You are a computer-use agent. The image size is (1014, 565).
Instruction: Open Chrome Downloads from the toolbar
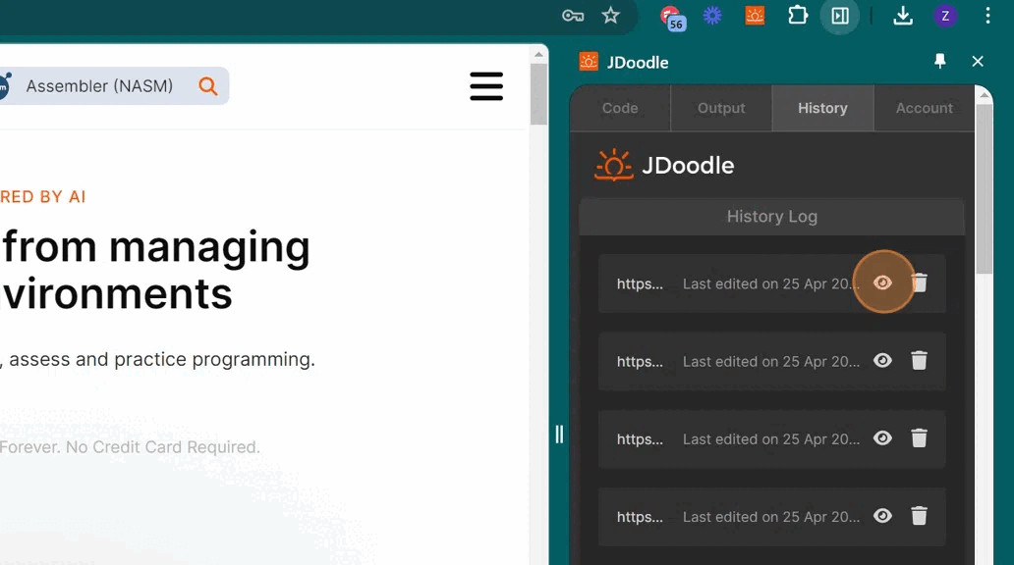902,16
